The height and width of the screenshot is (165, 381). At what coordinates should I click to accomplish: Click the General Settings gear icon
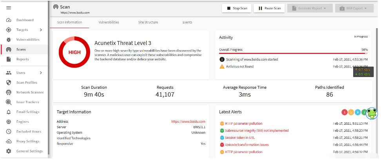click(9, 151)
